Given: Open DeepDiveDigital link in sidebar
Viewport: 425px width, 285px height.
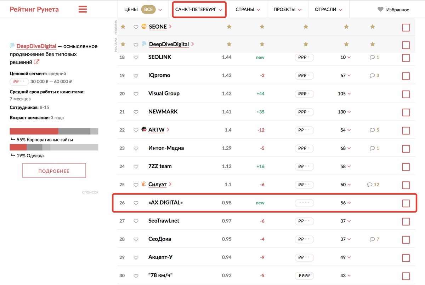Looking at the screenshot, I should pos(36,46).
